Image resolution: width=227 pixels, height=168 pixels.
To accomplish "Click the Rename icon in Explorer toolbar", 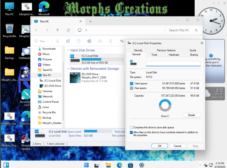I will (89, 41).
